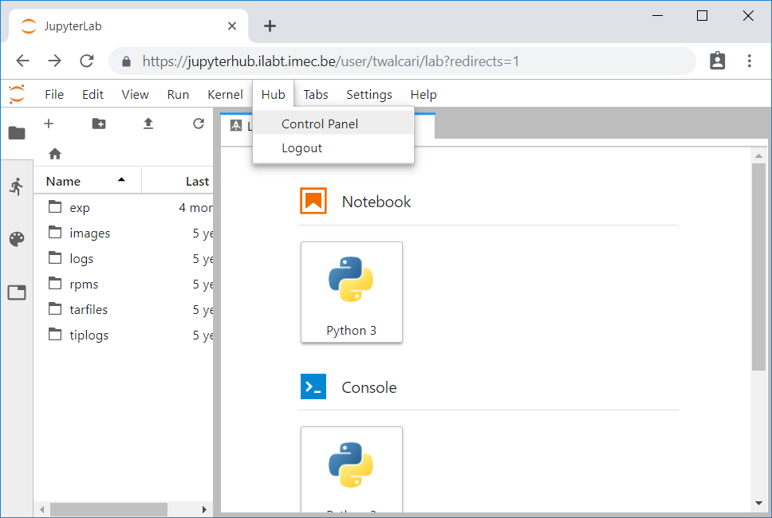Click the Upload Files arrow icon
772x518 pixels.
click(148, 124)
